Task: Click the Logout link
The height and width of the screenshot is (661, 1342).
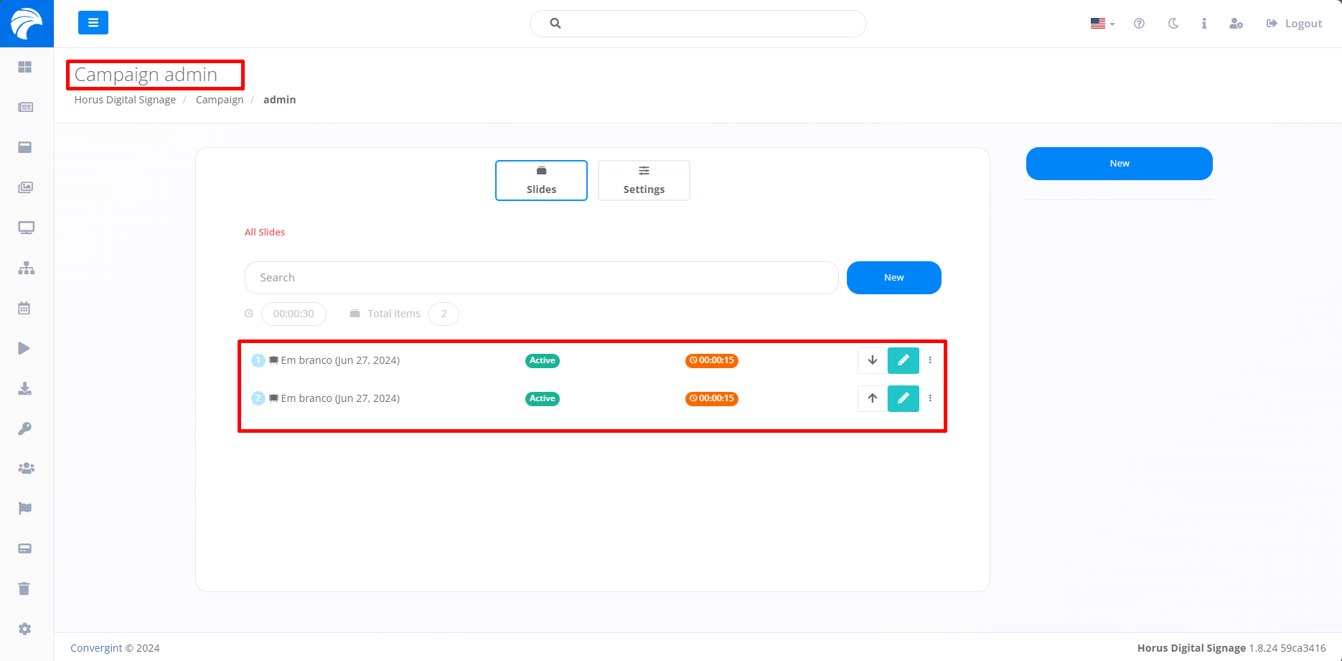Action: coord(1294,24)
